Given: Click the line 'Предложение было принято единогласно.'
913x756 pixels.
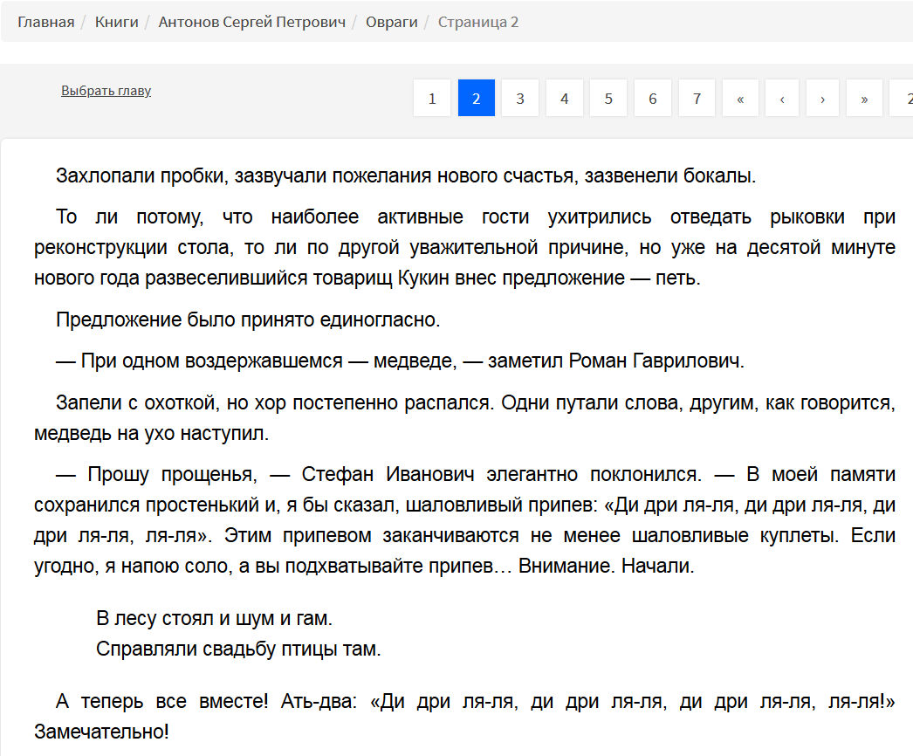Looking at the screenshot, I should 248,320.
